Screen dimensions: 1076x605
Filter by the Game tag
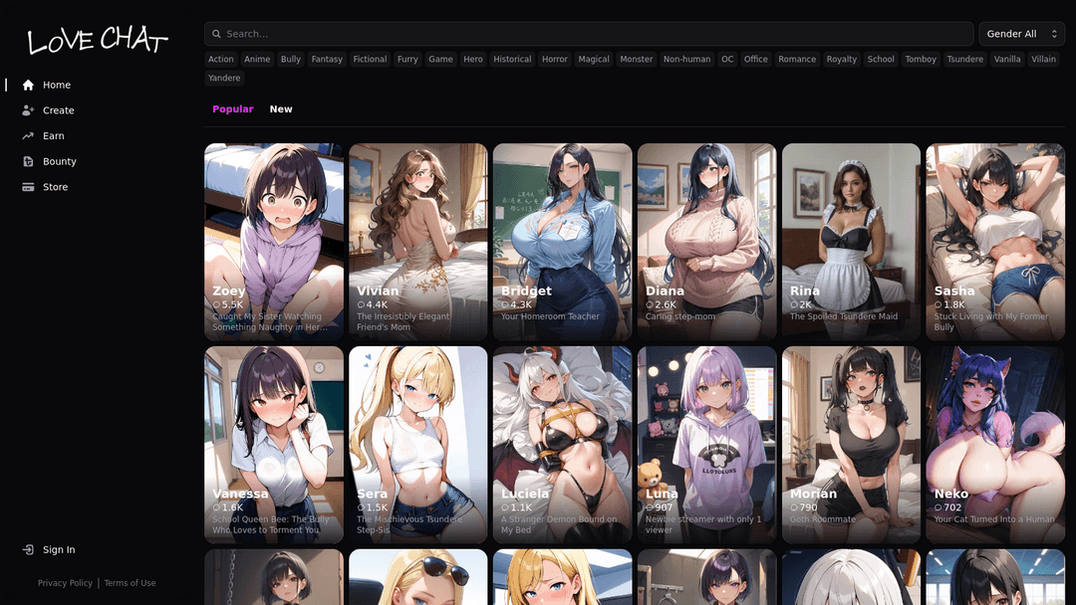pos(440,59)
